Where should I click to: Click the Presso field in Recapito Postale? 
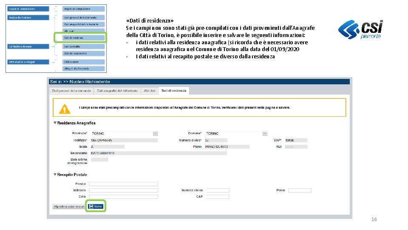coord(123,184)
